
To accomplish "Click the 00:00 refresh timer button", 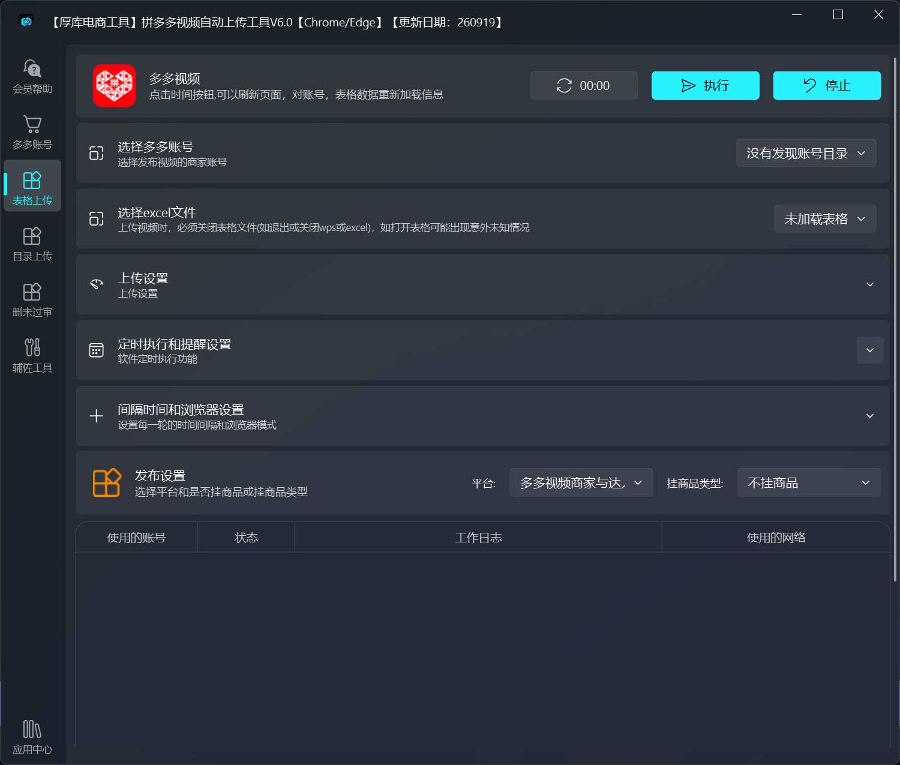I will click(584, 86).
